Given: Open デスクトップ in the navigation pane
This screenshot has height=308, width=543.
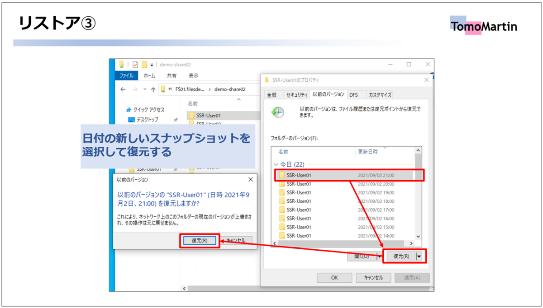Looking at the screenshot, I should click(x=148, y=120).
